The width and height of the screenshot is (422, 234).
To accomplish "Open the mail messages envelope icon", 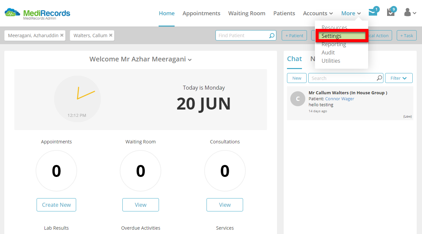I will (373, 13).
